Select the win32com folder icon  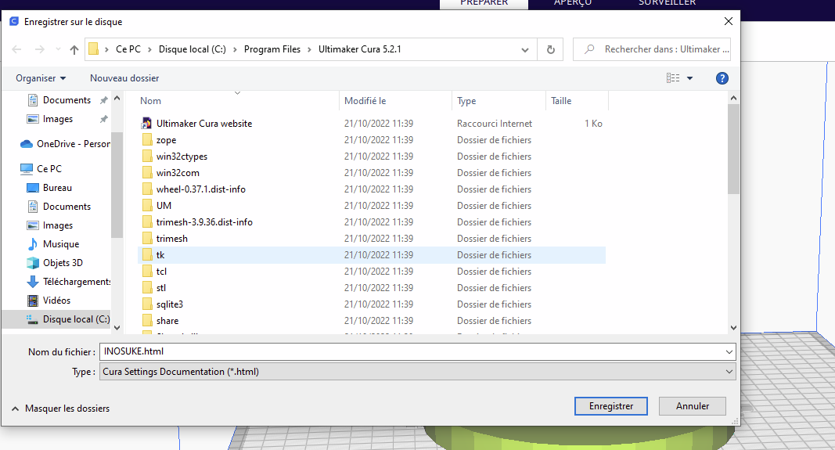click(147, 173)
